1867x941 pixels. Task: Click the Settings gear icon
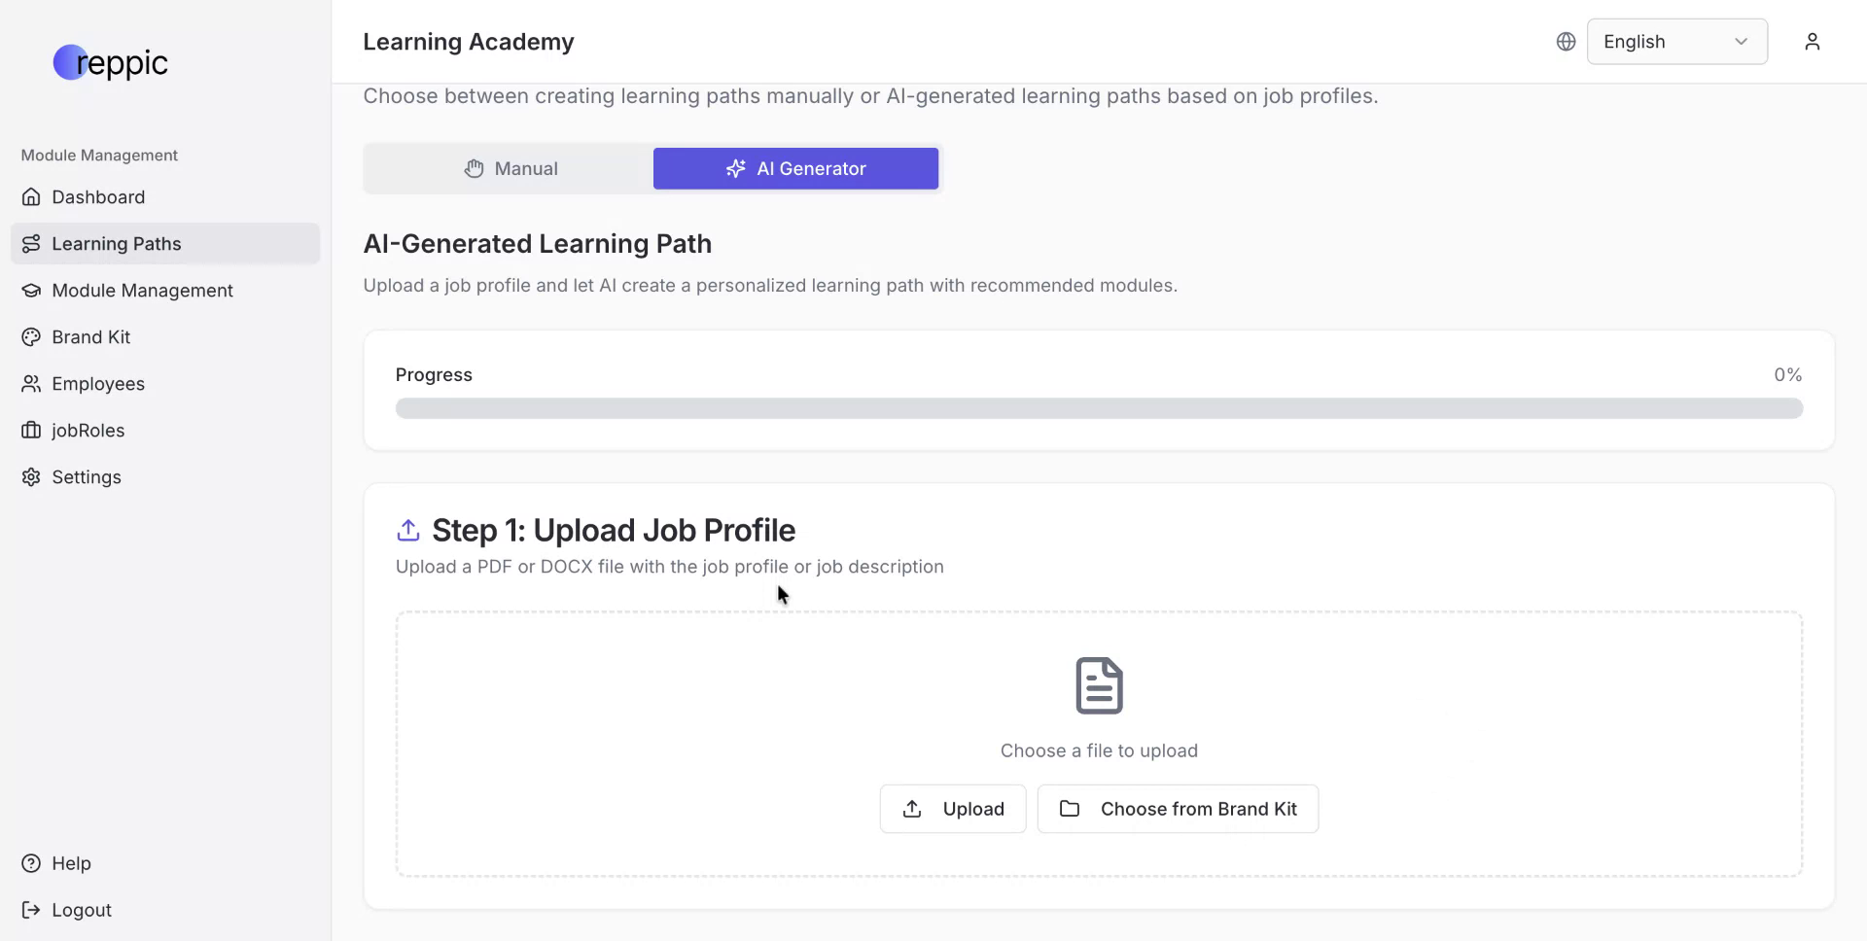pos(31,477)
